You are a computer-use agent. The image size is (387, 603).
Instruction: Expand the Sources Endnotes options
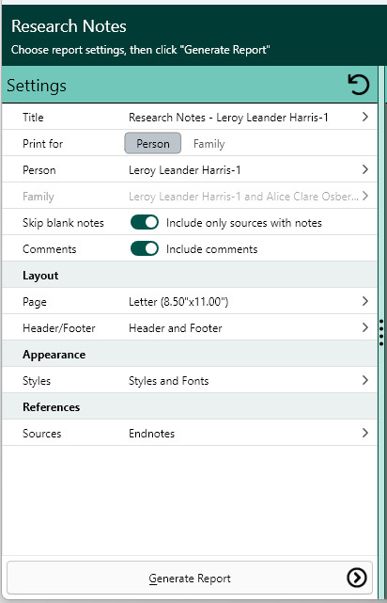pos(365,433)
